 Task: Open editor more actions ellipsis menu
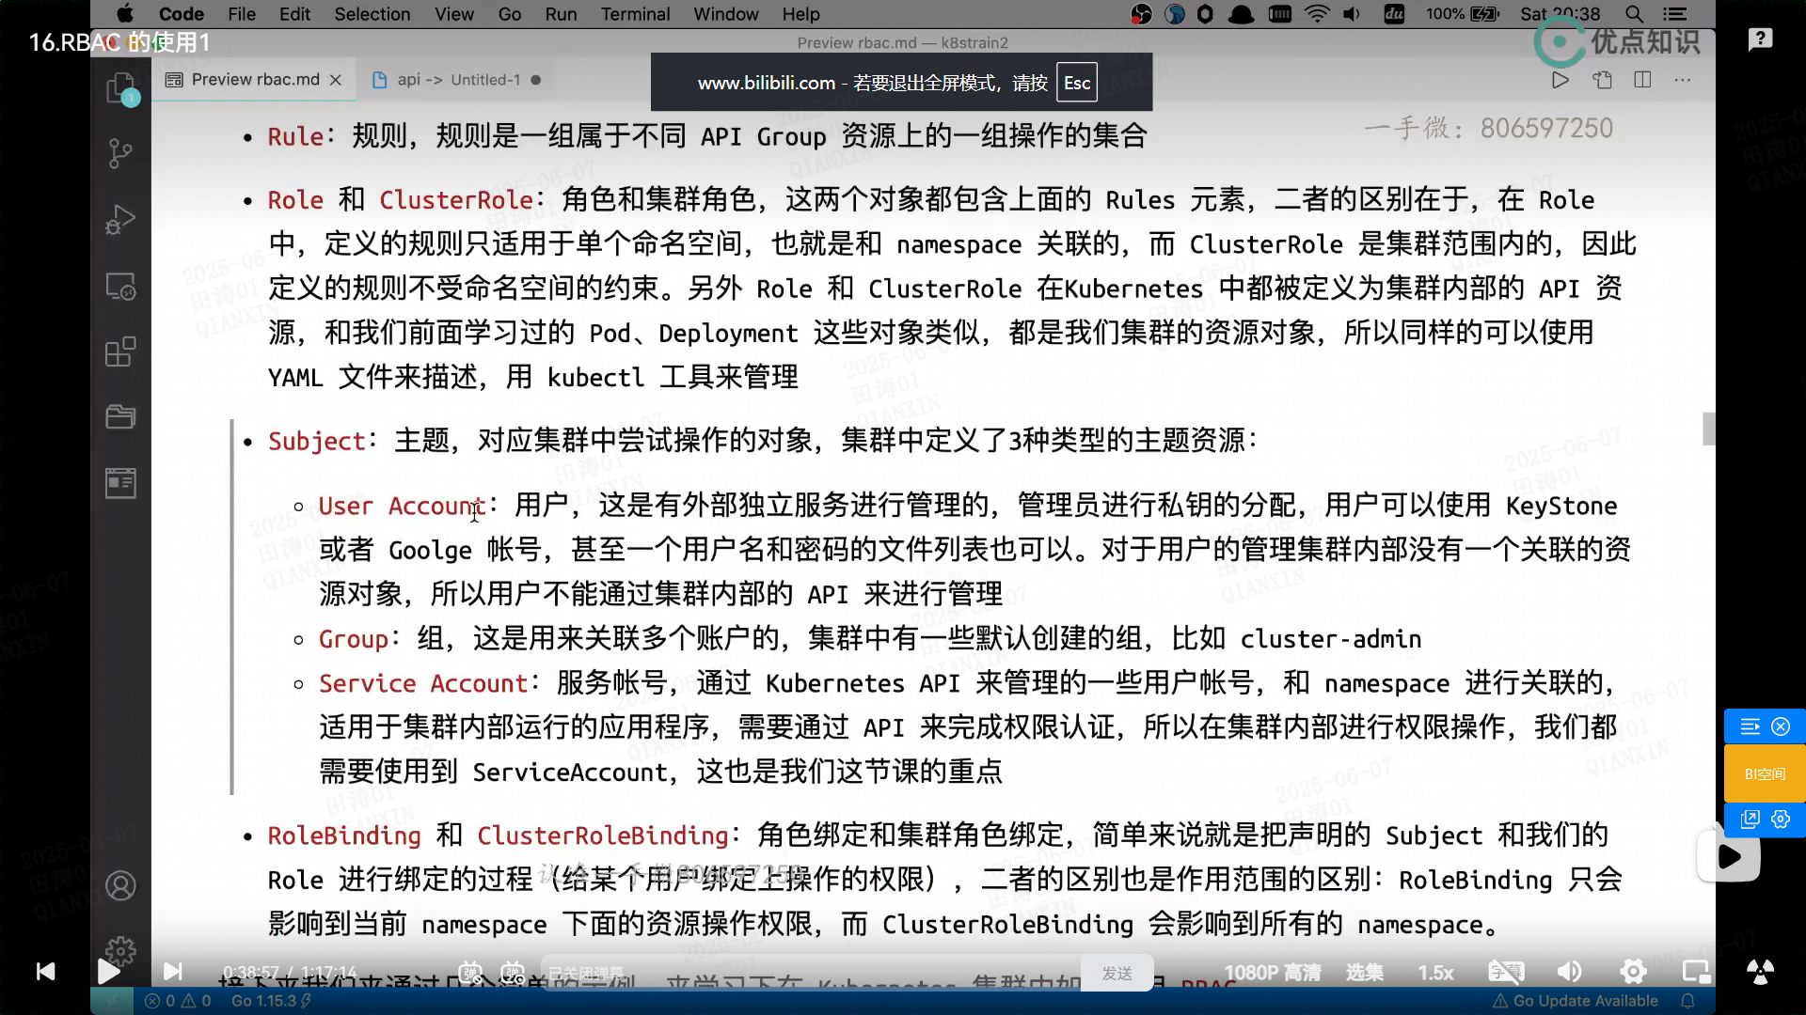point(1683,80)
